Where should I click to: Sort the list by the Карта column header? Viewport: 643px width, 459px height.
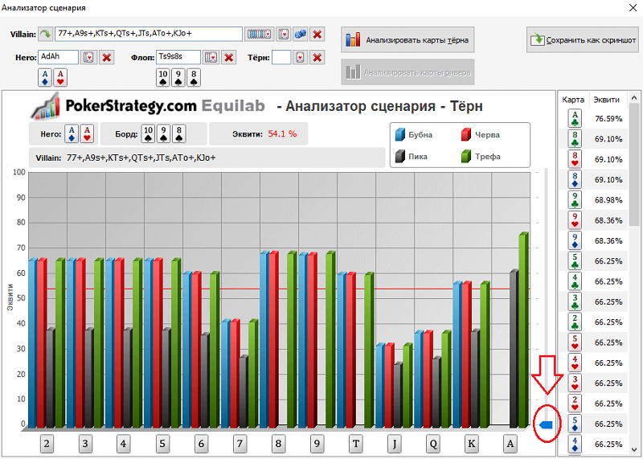coord(573,100)
